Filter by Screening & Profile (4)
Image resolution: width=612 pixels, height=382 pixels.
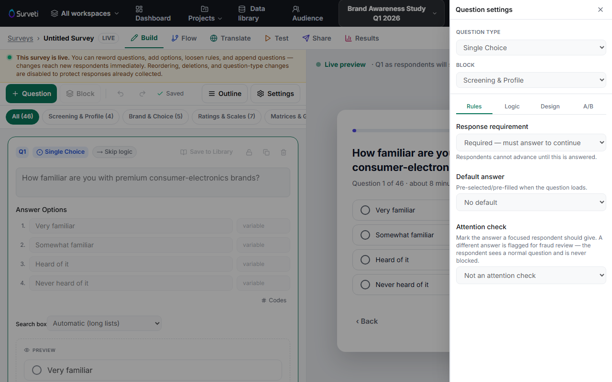(81, 117)
